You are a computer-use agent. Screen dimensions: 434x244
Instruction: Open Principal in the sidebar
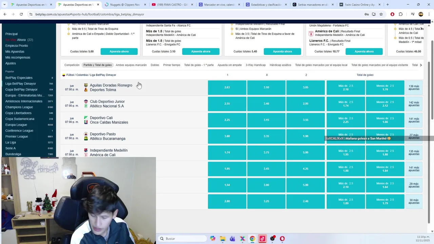(x=12, y=34)
